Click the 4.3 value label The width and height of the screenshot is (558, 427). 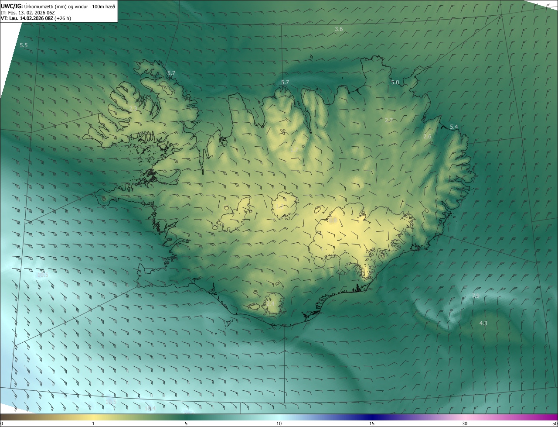[x=483, y=324]
